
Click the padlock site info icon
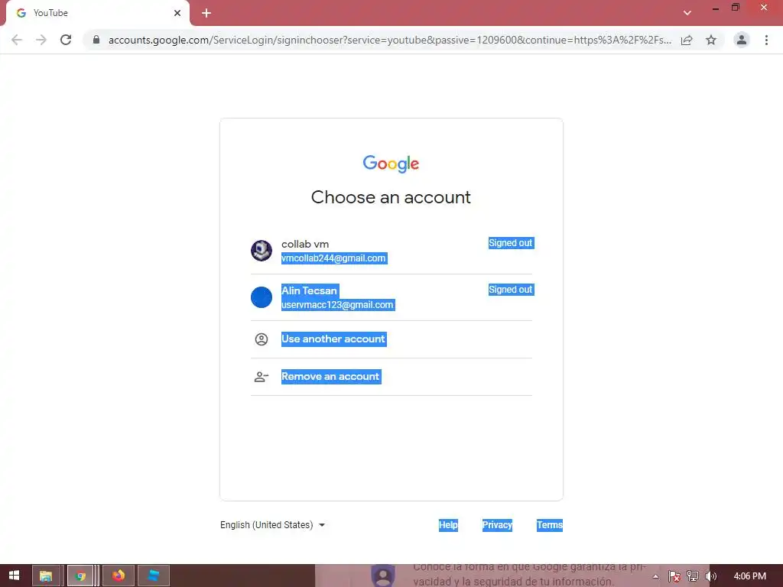point(96,40)
